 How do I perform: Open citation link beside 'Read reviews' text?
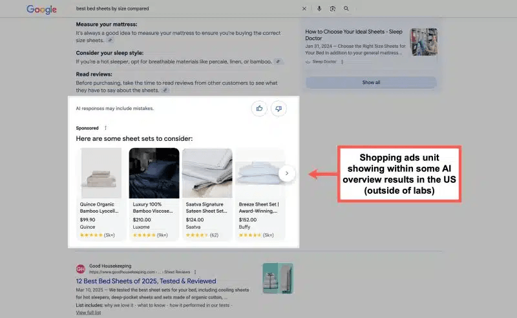165,90
